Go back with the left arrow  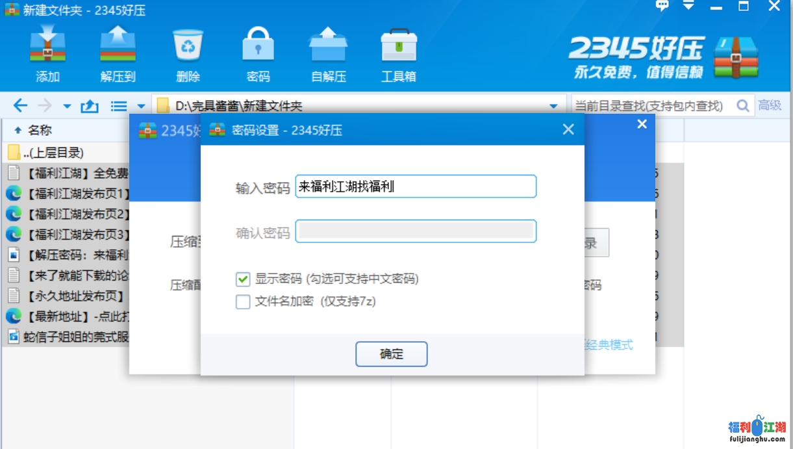pos(20,106)
